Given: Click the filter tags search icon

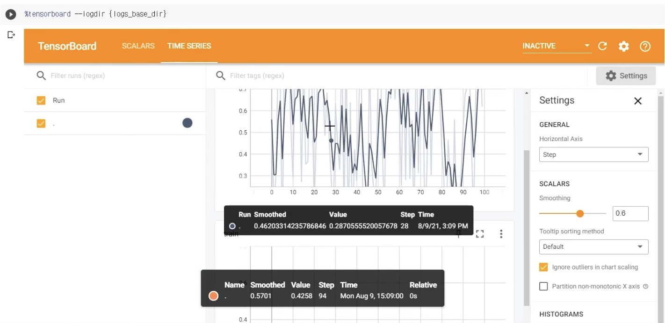Looking at the screenshot, I should (221, 76).
